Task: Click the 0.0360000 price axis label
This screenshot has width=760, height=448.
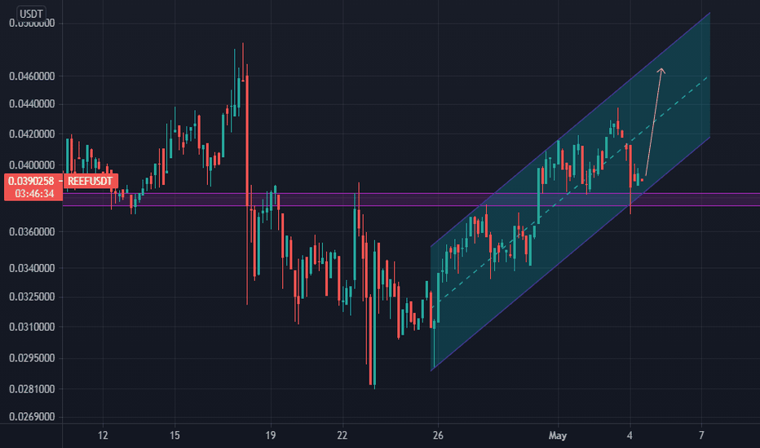Action: point(32,232)
